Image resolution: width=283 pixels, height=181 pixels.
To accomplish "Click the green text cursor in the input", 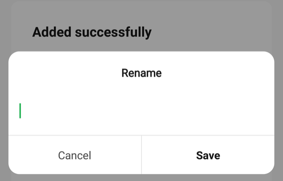I will (x=20, y=110).
